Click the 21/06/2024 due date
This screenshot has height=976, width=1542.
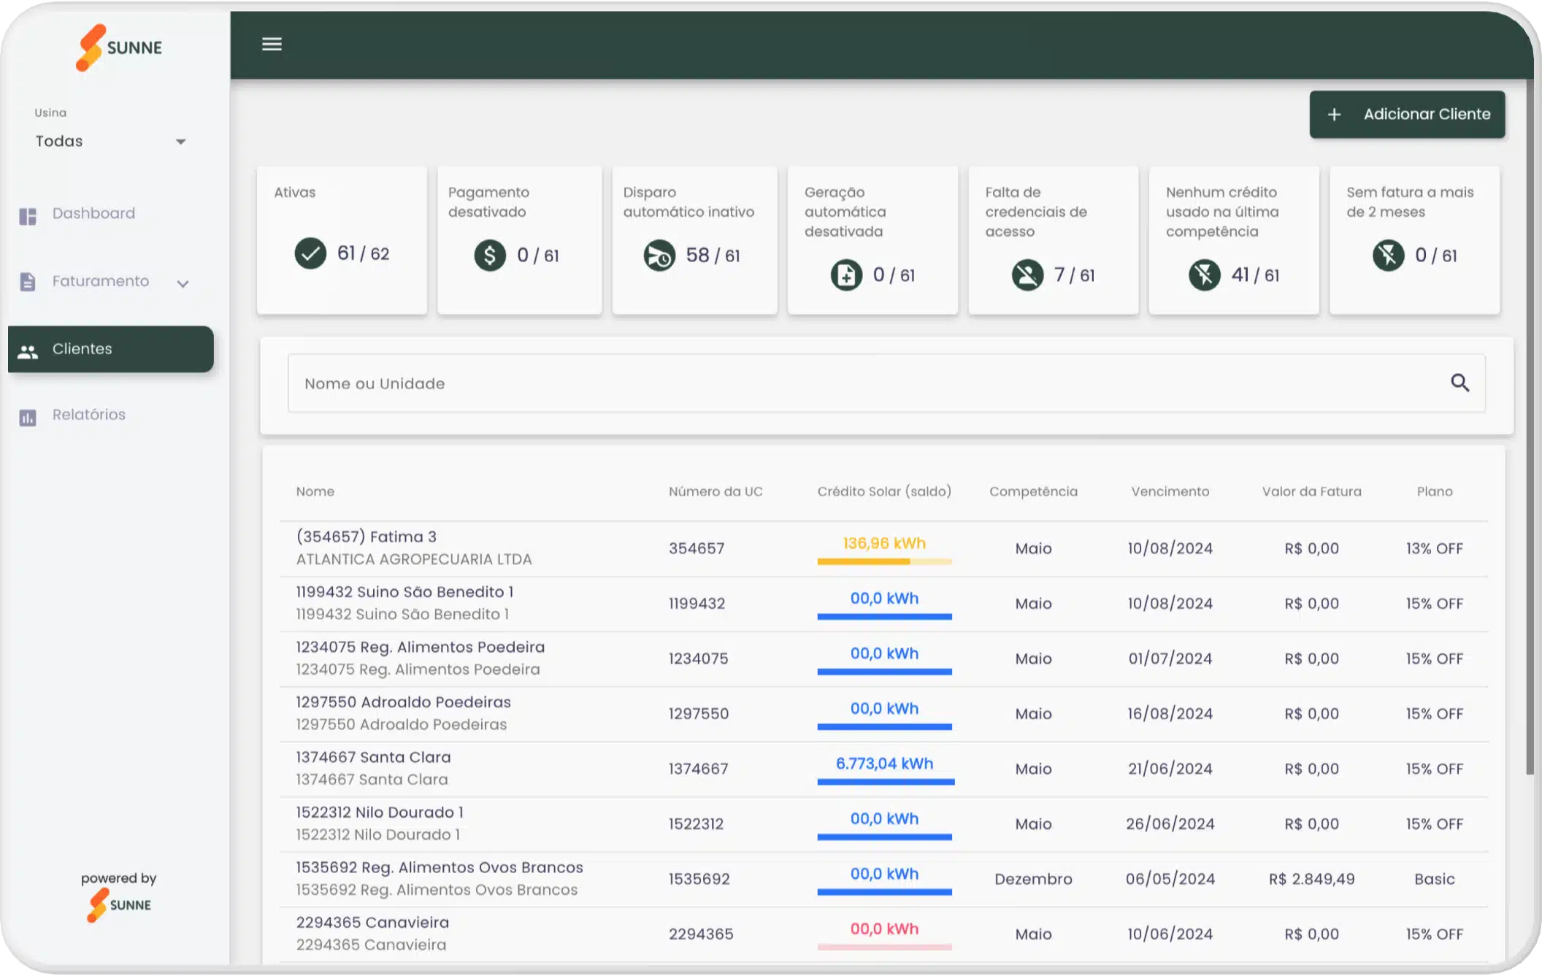(1170, 769)
